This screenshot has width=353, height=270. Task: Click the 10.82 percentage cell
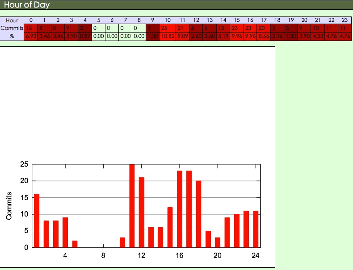[168, 36]
